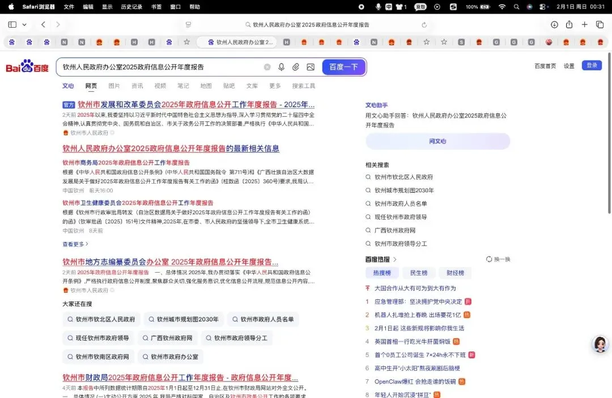This screenshot has height=398, width=612.
Task: Switch to the 资讯 tab
Action: tap(137, 86)
